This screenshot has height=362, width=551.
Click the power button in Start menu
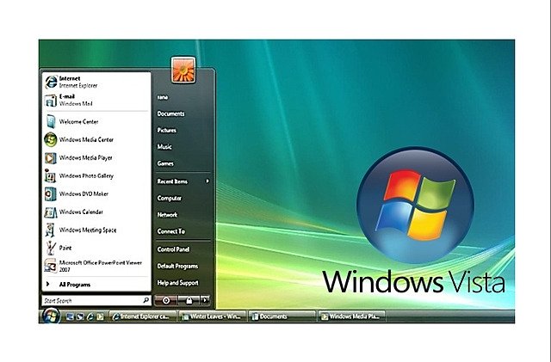tap(166, 300)
